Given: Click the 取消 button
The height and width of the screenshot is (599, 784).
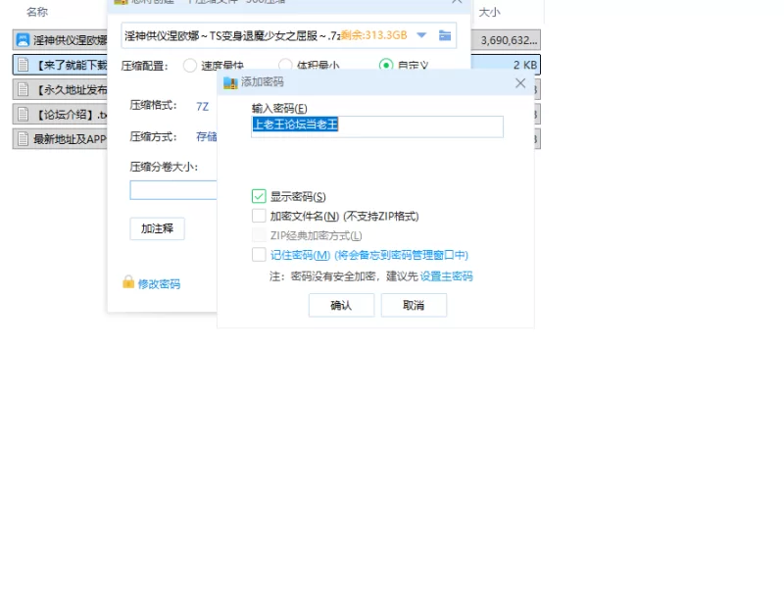Looking at the screenshot, I should pos(414,305).
